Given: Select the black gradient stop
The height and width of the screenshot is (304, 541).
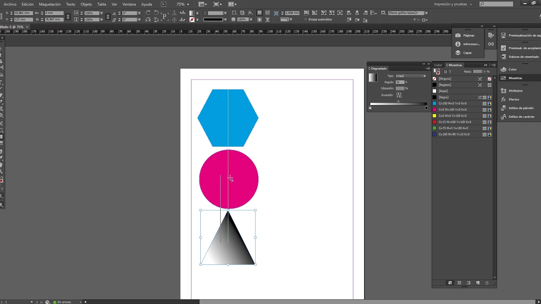Looking at the screenshot, I should point(426,108).
